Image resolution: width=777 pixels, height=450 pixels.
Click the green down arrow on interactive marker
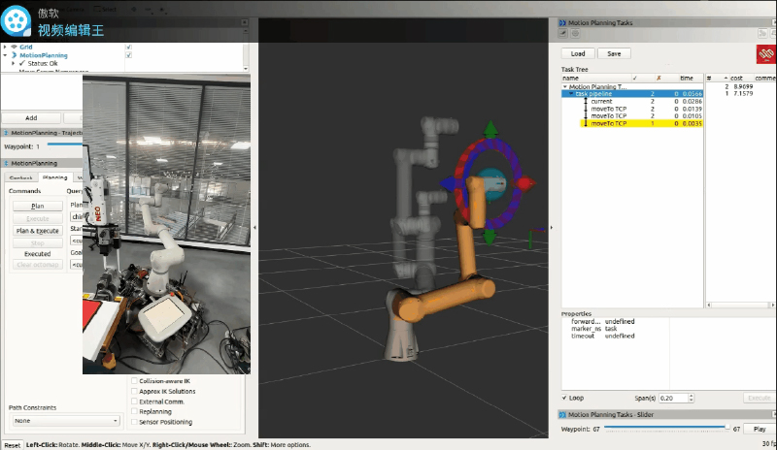[490, 236]
